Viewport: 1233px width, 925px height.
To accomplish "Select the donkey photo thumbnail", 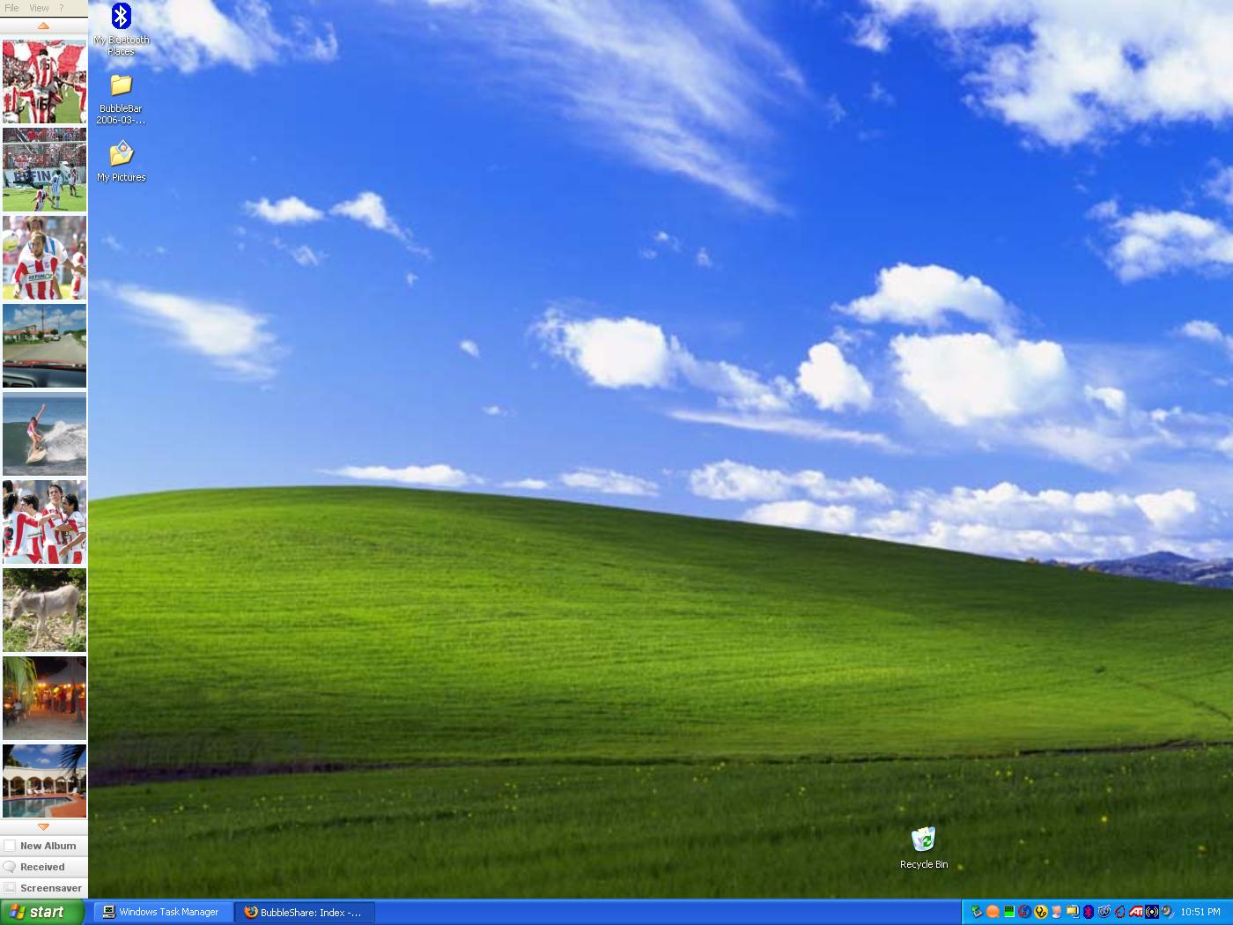I will pyautogui.click(x=45, y=610).
